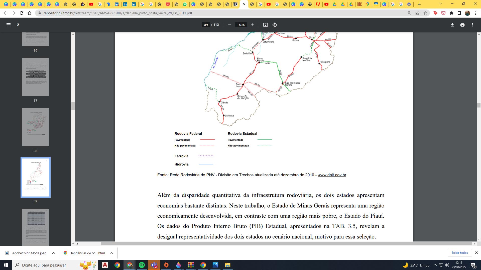Expand AdobeColor-Moda.jpeg download options
This screenshot has height=270, width=481.
click(x=53, y=253)
